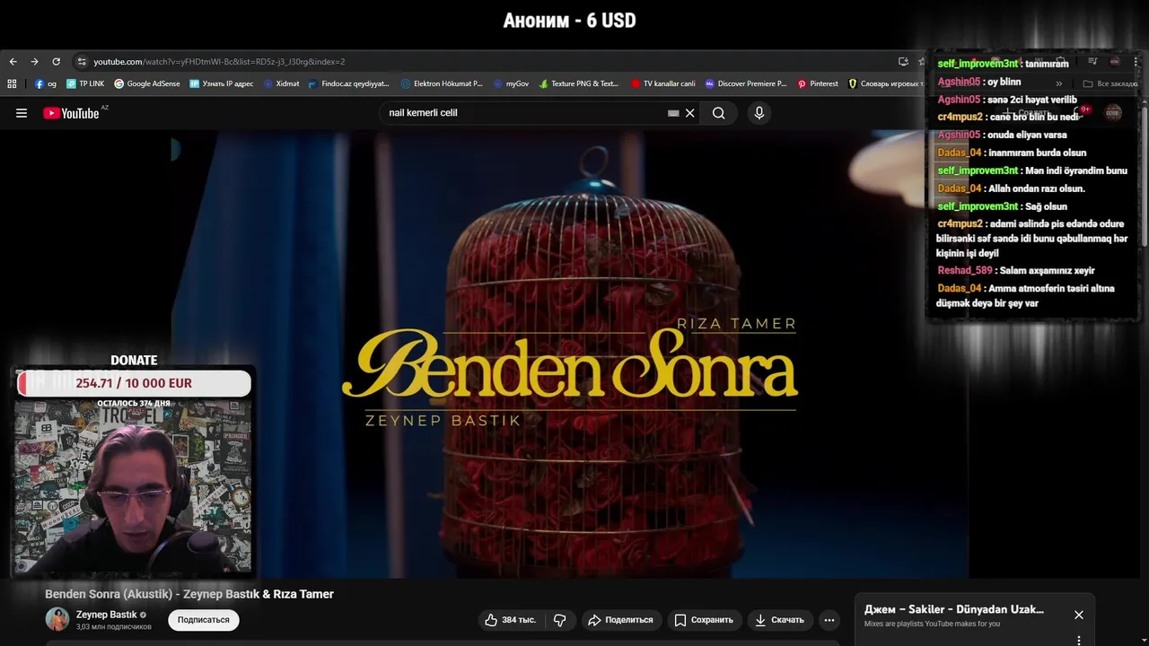
Task: Dislike the video
Action: (x=559, y=620)
